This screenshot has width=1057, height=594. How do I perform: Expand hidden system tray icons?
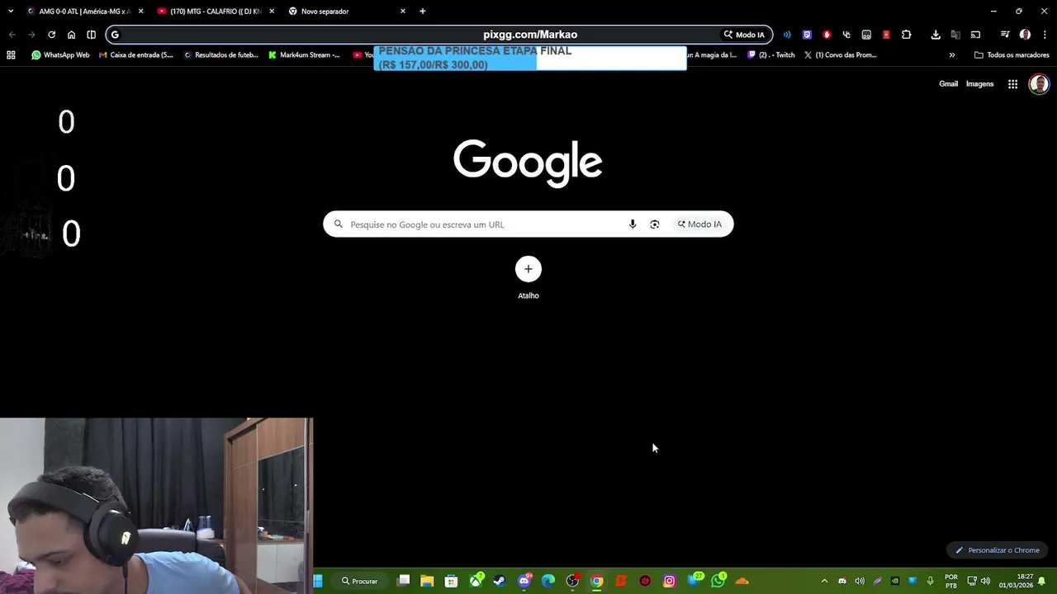[824, 581]
